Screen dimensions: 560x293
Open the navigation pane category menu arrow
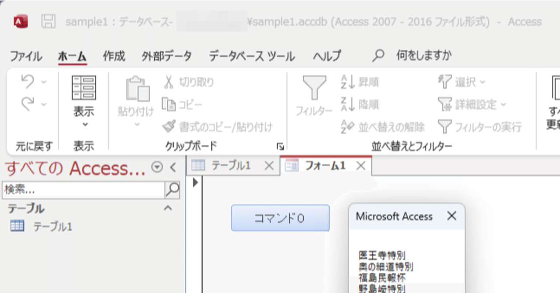coord(156,167)
